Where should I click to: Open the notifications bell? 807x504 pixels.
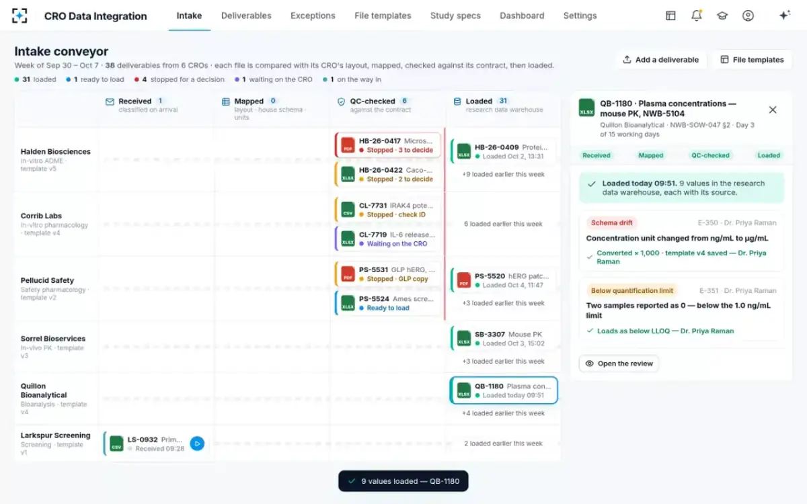(x=697, y=15)
